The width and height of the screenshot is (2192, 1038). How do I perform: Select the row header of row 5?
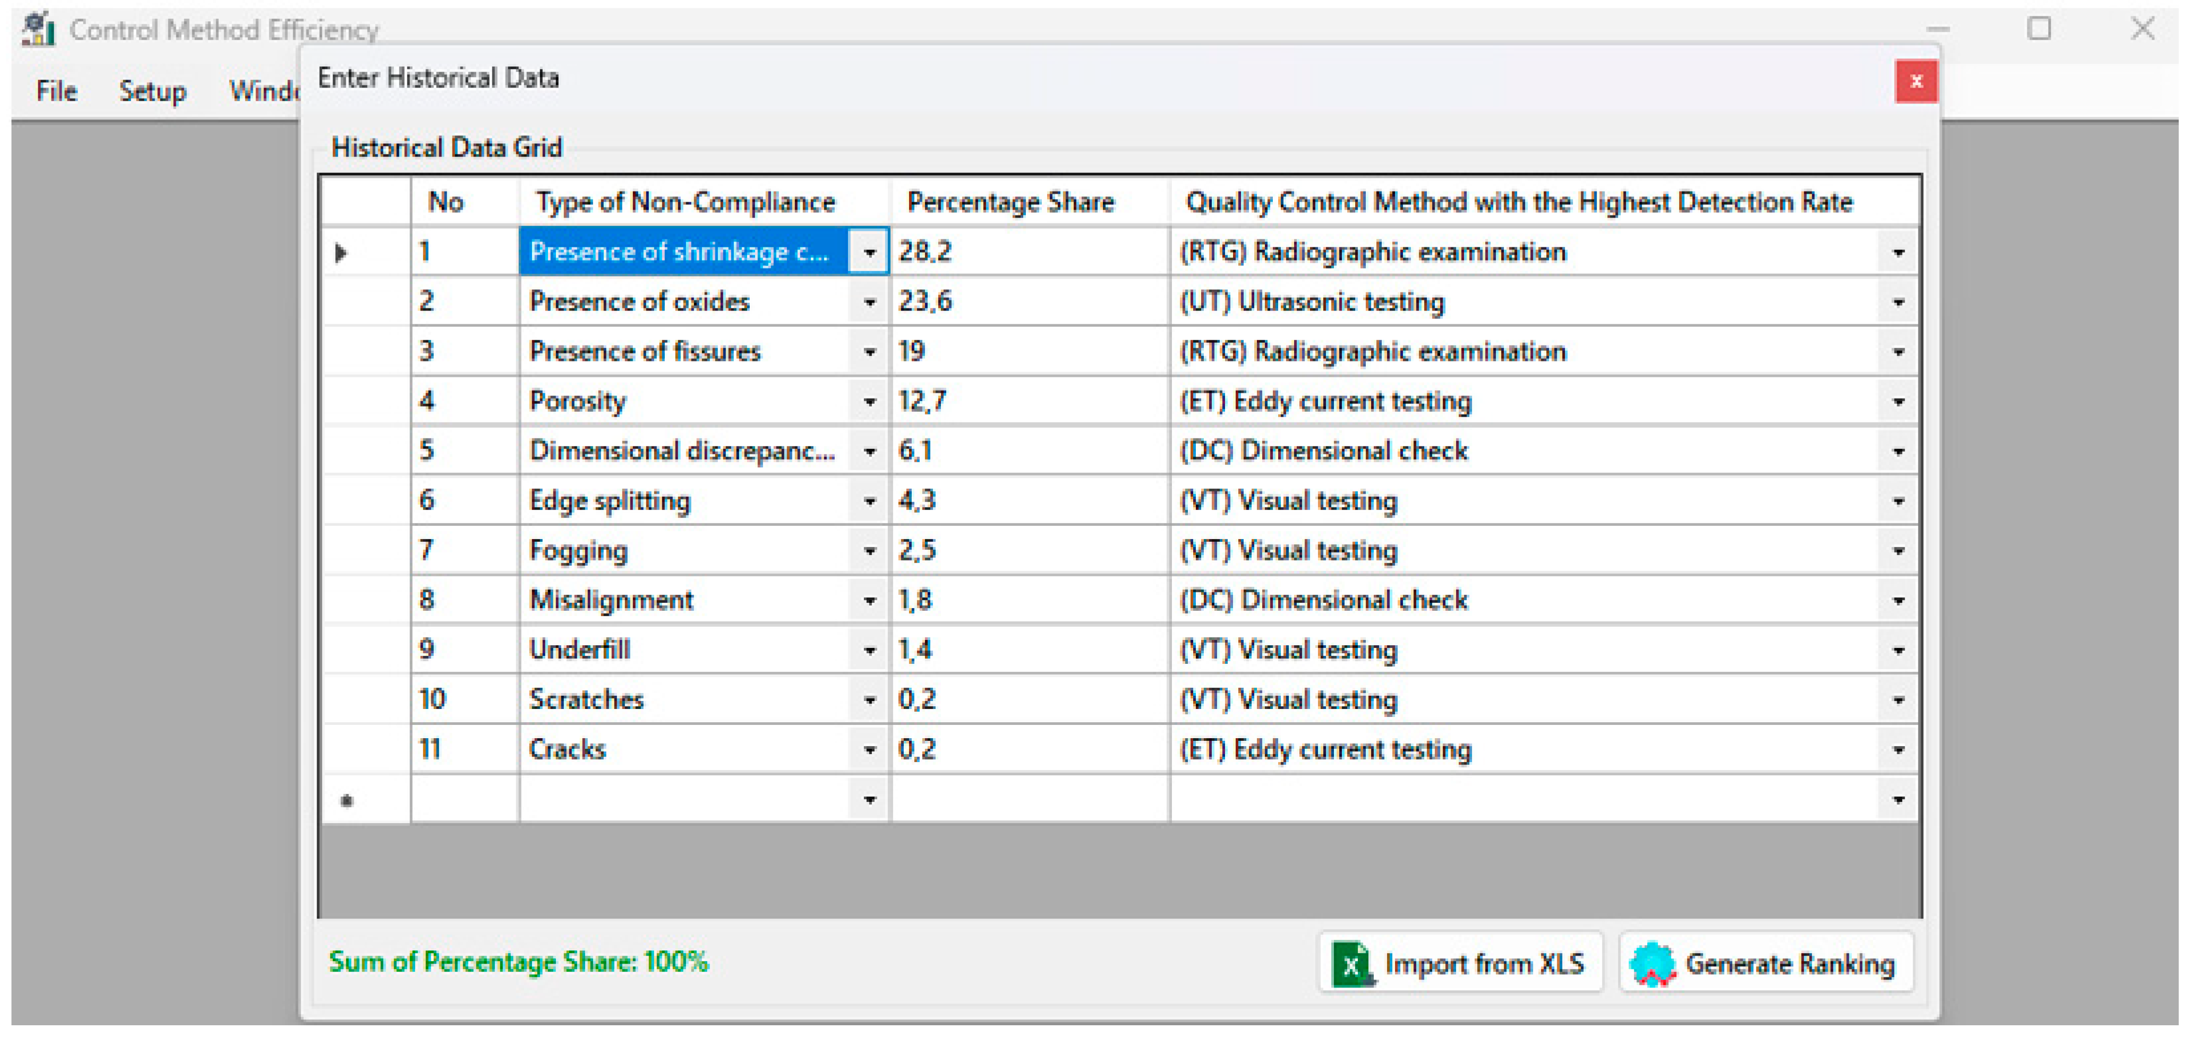[x=366, y=451]
